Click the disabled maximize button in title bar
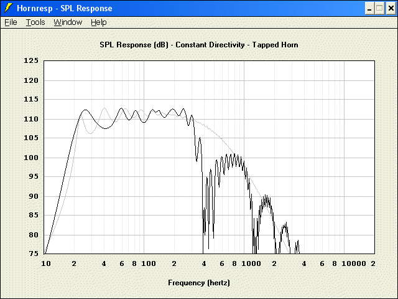Image resolution: width=398 pixels, height=299 pixels. [x=380, y=8]
